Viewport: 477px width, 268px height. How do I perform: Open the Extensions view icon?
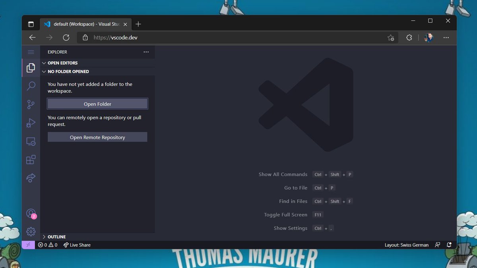[x=31, y=159]
